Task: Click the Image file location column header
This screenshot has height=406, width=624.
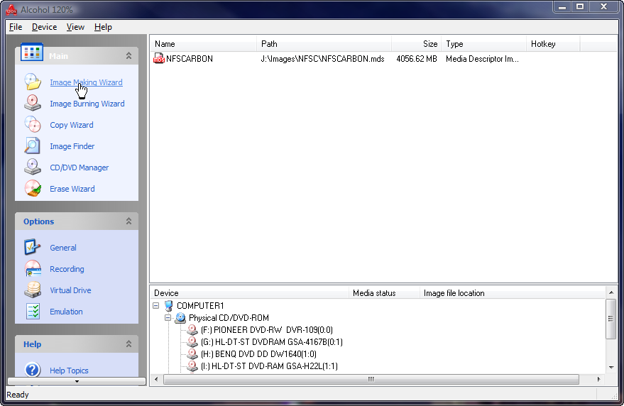Action: pos(512,293)
